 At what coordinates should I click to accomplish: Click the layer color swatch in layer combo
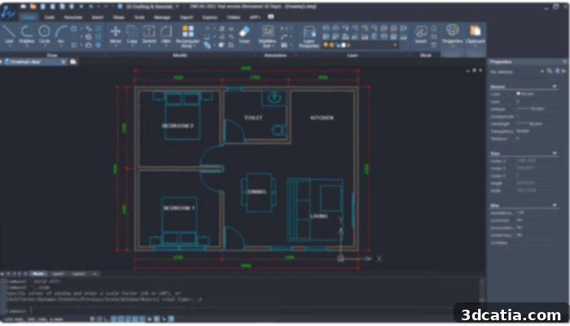click(344, 45)
